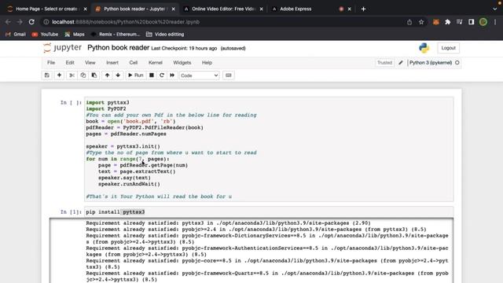Click the pip output text area
The image size is (503, 283).
click(x=267, y=251)
